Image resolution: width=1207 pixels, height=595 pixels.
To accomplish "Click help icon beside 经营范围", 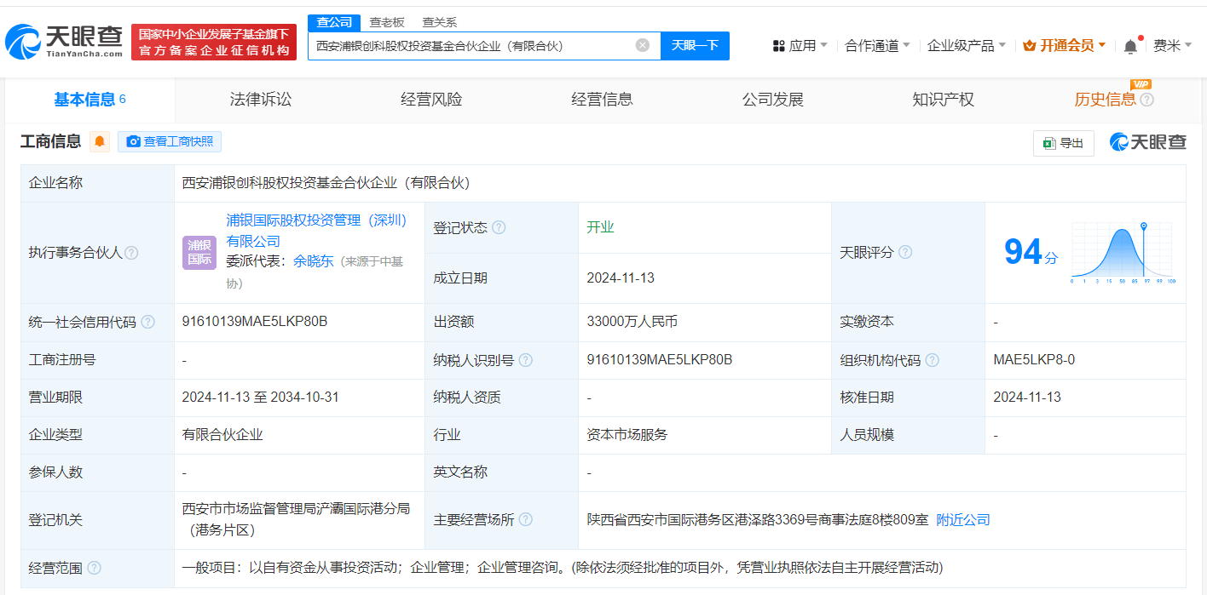I will pyautogui.click(x=94, y=568).
